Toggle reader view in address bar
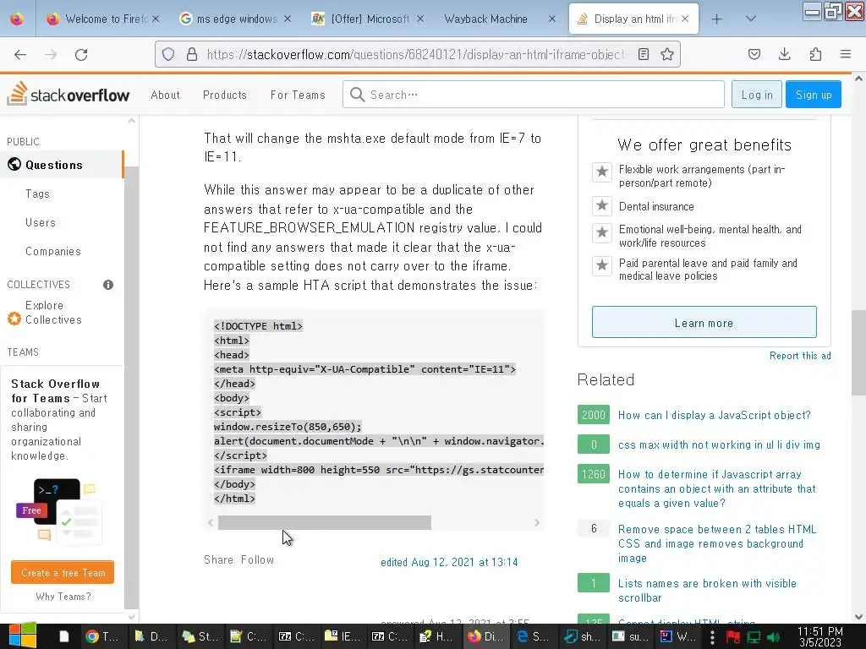Image resolution: width=866 pixels, height=649 pixels. click(644, 54)
